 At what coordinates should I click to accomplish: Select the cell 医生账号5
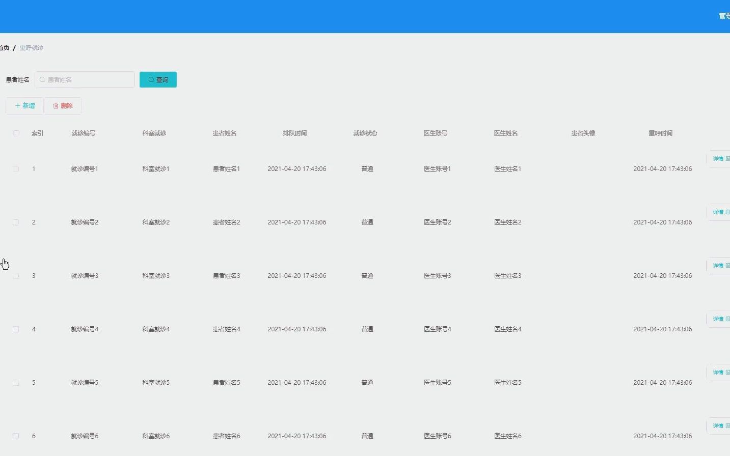coord(437,383)
